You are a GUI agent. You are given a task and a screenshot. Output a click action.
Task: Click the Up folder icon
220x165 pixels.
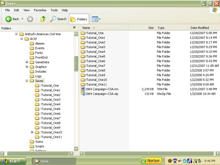pos(43,19)
